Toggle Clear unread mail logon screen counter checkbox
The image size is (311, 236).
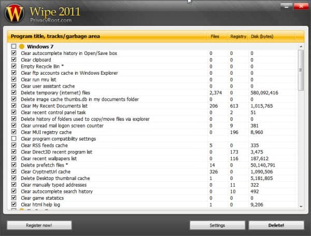pos(13,125)
